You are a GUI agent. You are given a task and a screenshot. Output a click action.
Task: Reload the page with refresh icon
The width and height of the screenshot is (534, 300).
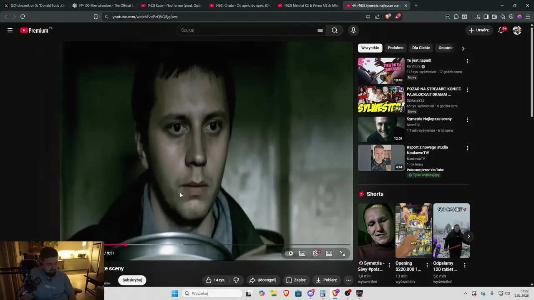coord(23,17)
